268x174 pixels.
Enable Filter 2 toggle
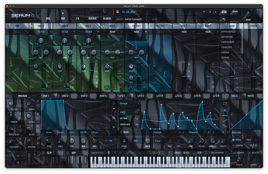pyautogui.click(x=151, y=26)
